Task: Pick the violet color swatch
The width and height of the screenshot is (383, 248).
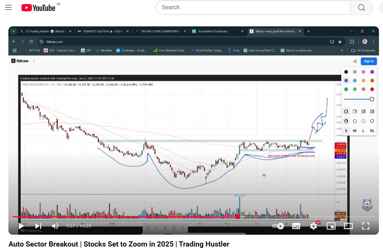Action: 372,72
